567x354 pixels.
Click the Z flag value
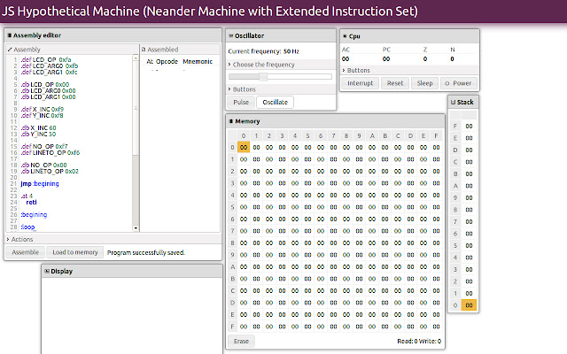click(425, 59)
